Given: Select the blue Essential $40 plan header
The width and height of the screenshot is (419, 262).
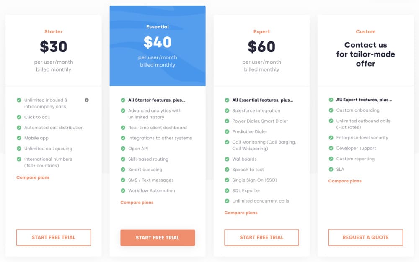Looking at the screenshot, I should [x=158, y=46].
